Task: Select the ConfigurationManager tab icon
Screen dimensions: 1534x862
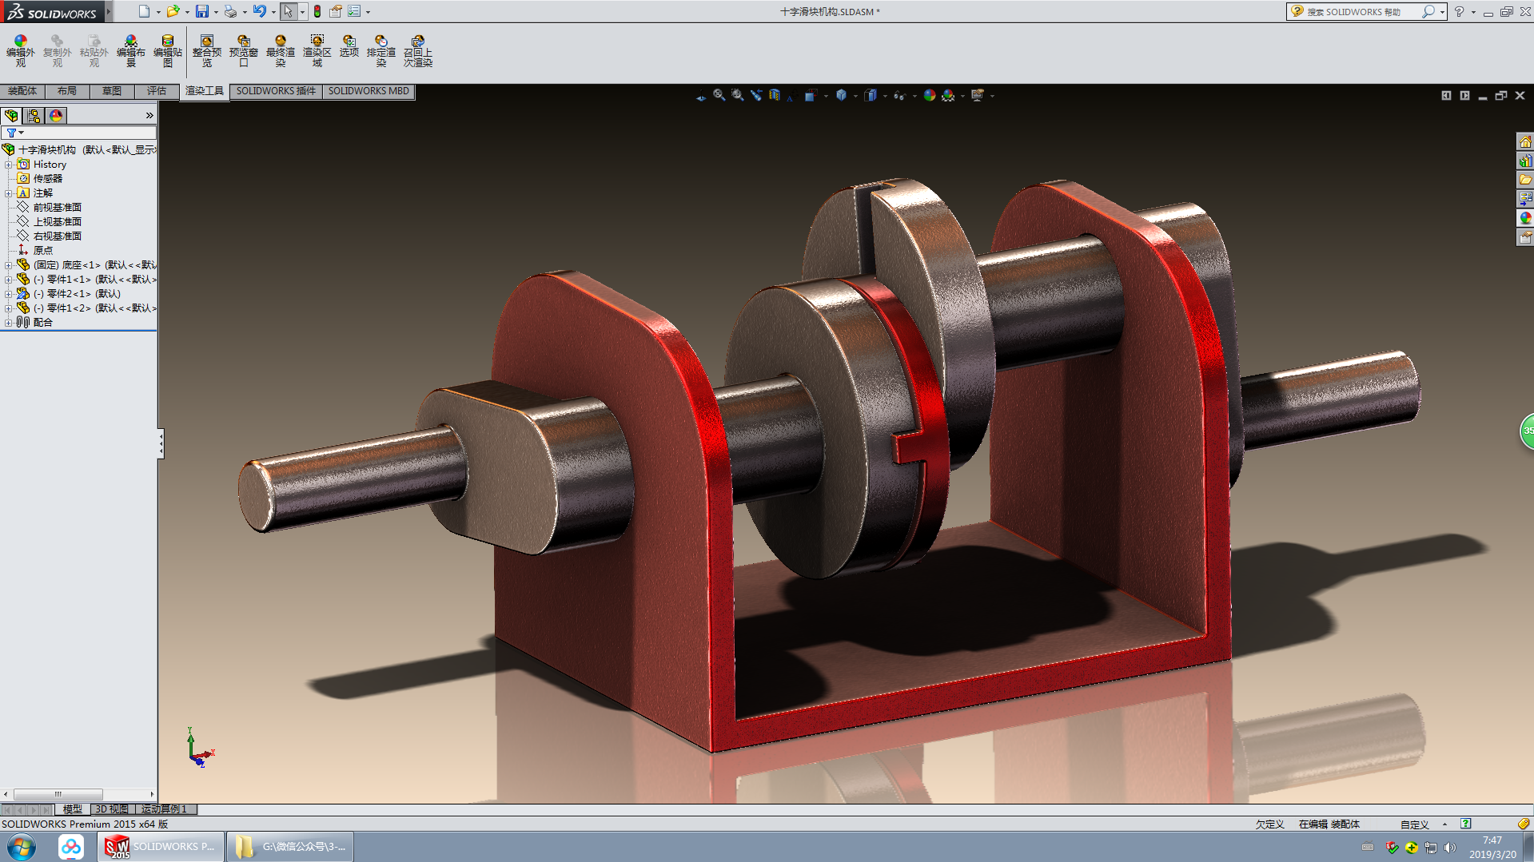Action: point(34,116)
